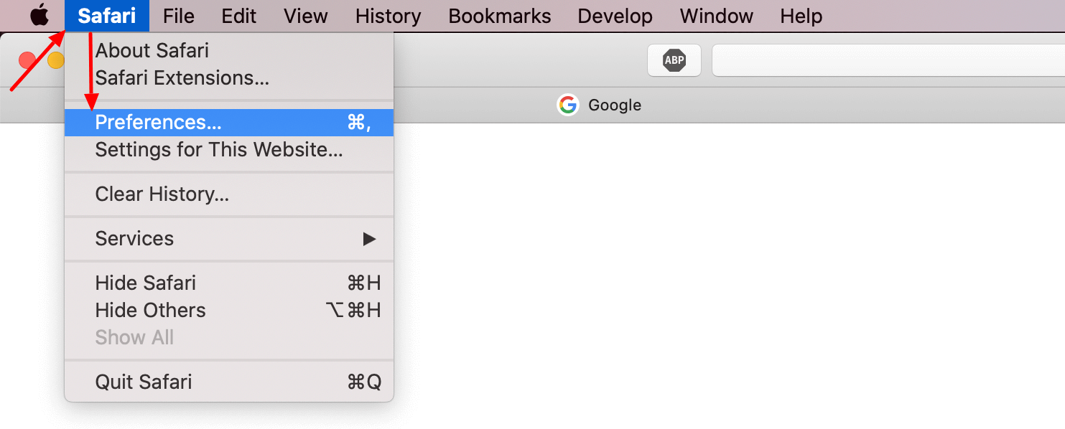This screenshot has height=429, width=1065.
Task: Select Safari Extensions…
Action: [229, 77]
